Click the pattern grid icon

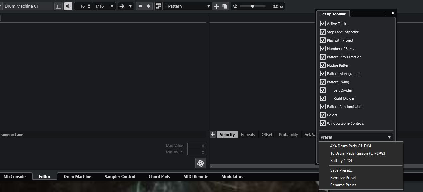pyautogui.click(x=158, y=6)
